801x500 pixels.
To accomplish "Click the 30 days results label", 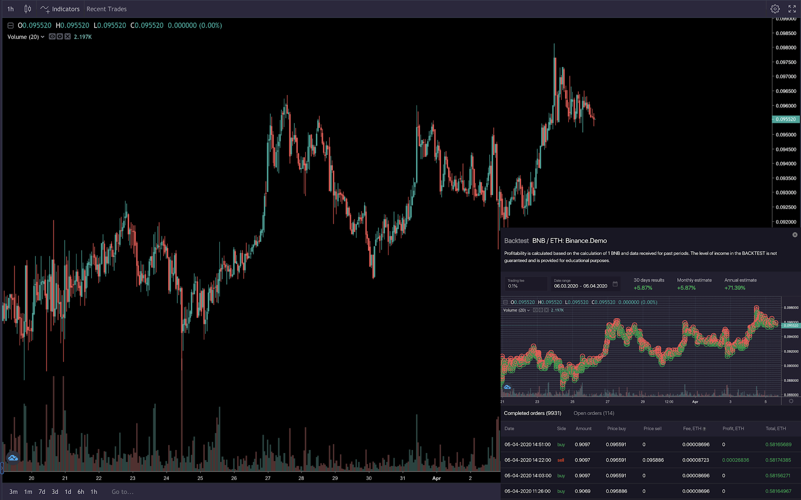I will pyautogui.click(x=649, y=280).
